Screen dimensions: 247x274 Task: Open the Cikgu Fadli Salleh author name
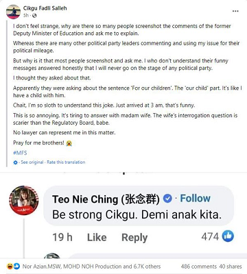click(45, 8)
